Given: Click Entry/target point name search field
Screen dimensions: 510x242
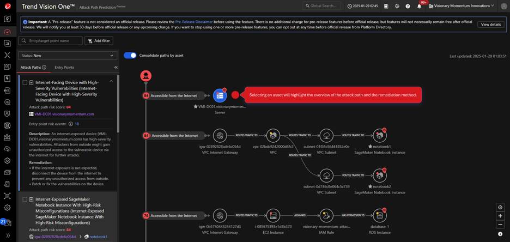Looking at the screenshot, I should (x=51, y=41).
